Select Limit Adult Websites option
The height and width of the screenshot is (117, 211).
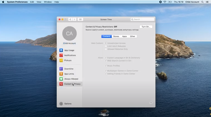tap(106, 46)
